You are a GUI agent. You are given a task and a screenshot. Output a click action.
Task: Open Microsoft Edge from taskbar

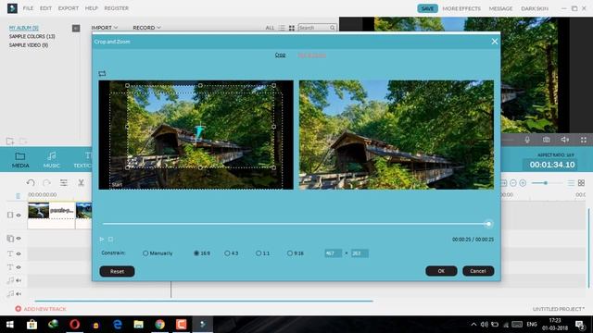[x=118, y=325]
